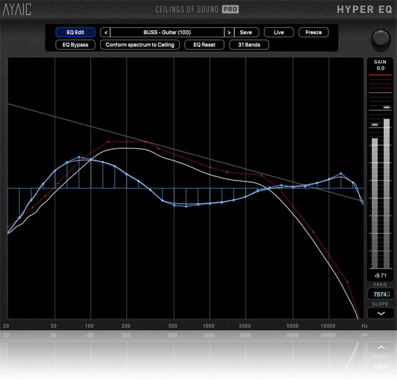The height and width of the screenshot is (380, 397).
Task: Turn the round knob at top right
Action: [x=380, y=38]
